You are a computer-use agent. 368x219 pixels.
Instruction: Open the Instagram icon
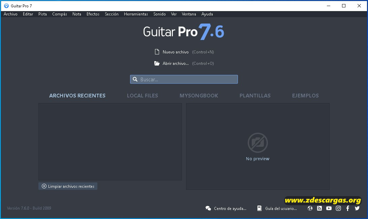(x=338, y=208)
